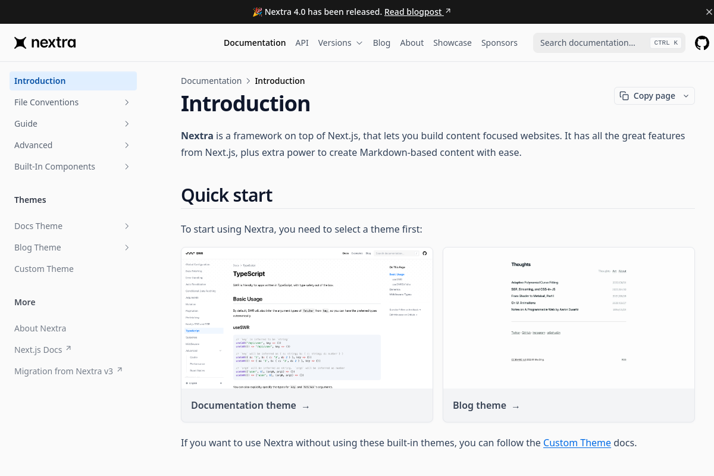Click the CTRL K shortcut badge
714x476 pixels.
666,43
